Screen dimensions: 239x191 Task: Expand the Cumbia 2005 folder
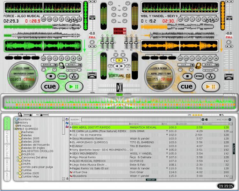[18, 173]
